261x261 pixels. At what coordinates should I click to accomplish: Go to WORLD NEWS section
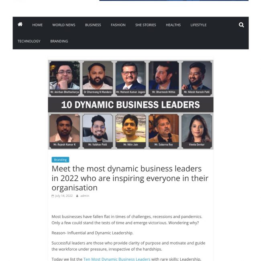coord(64,25)
